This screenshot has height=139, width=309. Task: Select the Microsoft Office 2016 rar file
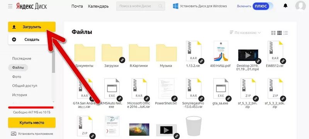(139, 89)
